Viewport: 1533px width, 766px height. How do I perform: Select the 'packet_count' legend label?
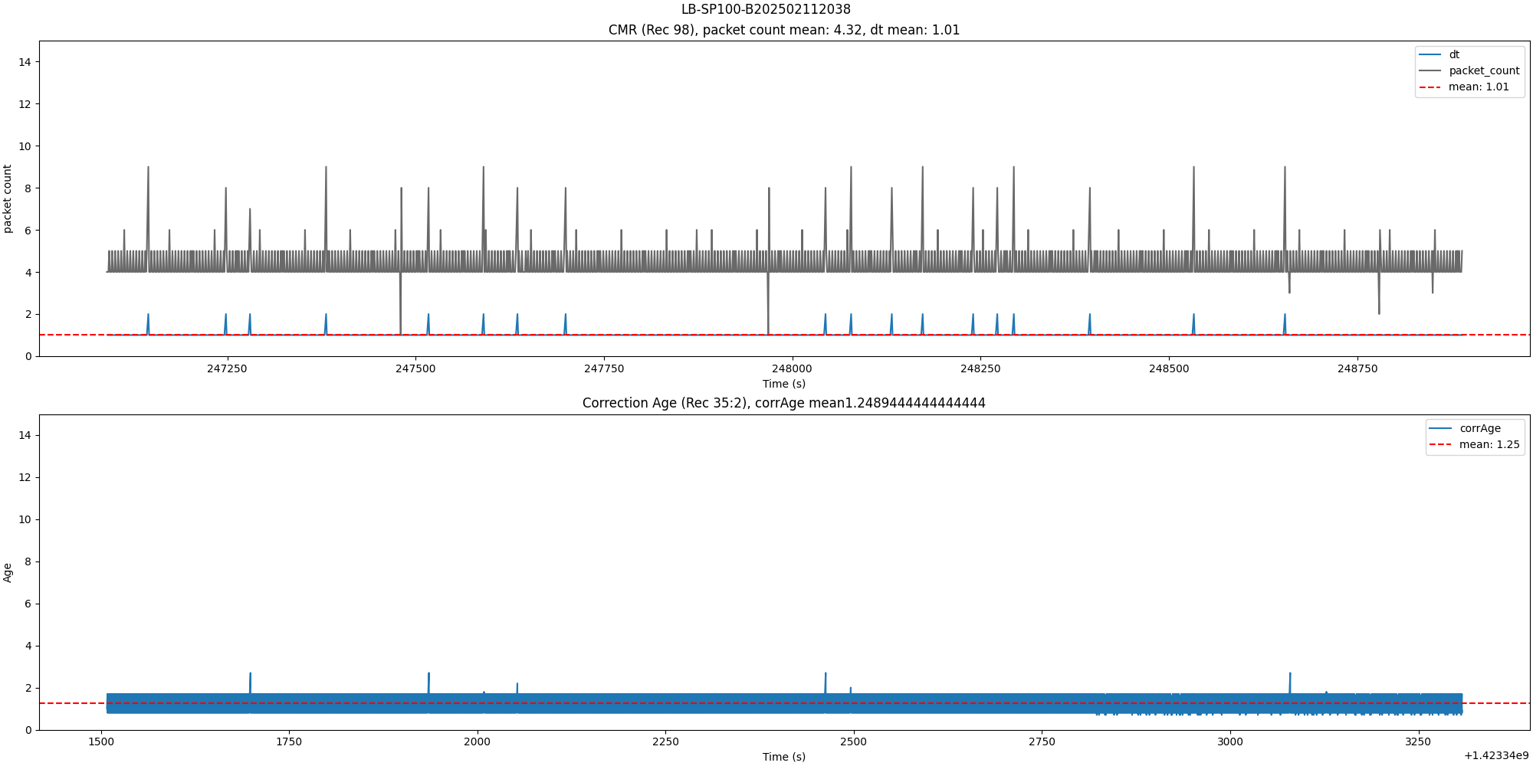(1484, 70)
